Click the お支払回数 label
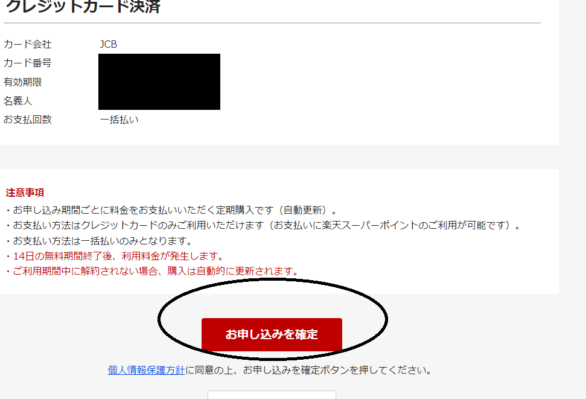Viewport: 586px width, 399px height. pyautogui.click(x=27, y=120)
